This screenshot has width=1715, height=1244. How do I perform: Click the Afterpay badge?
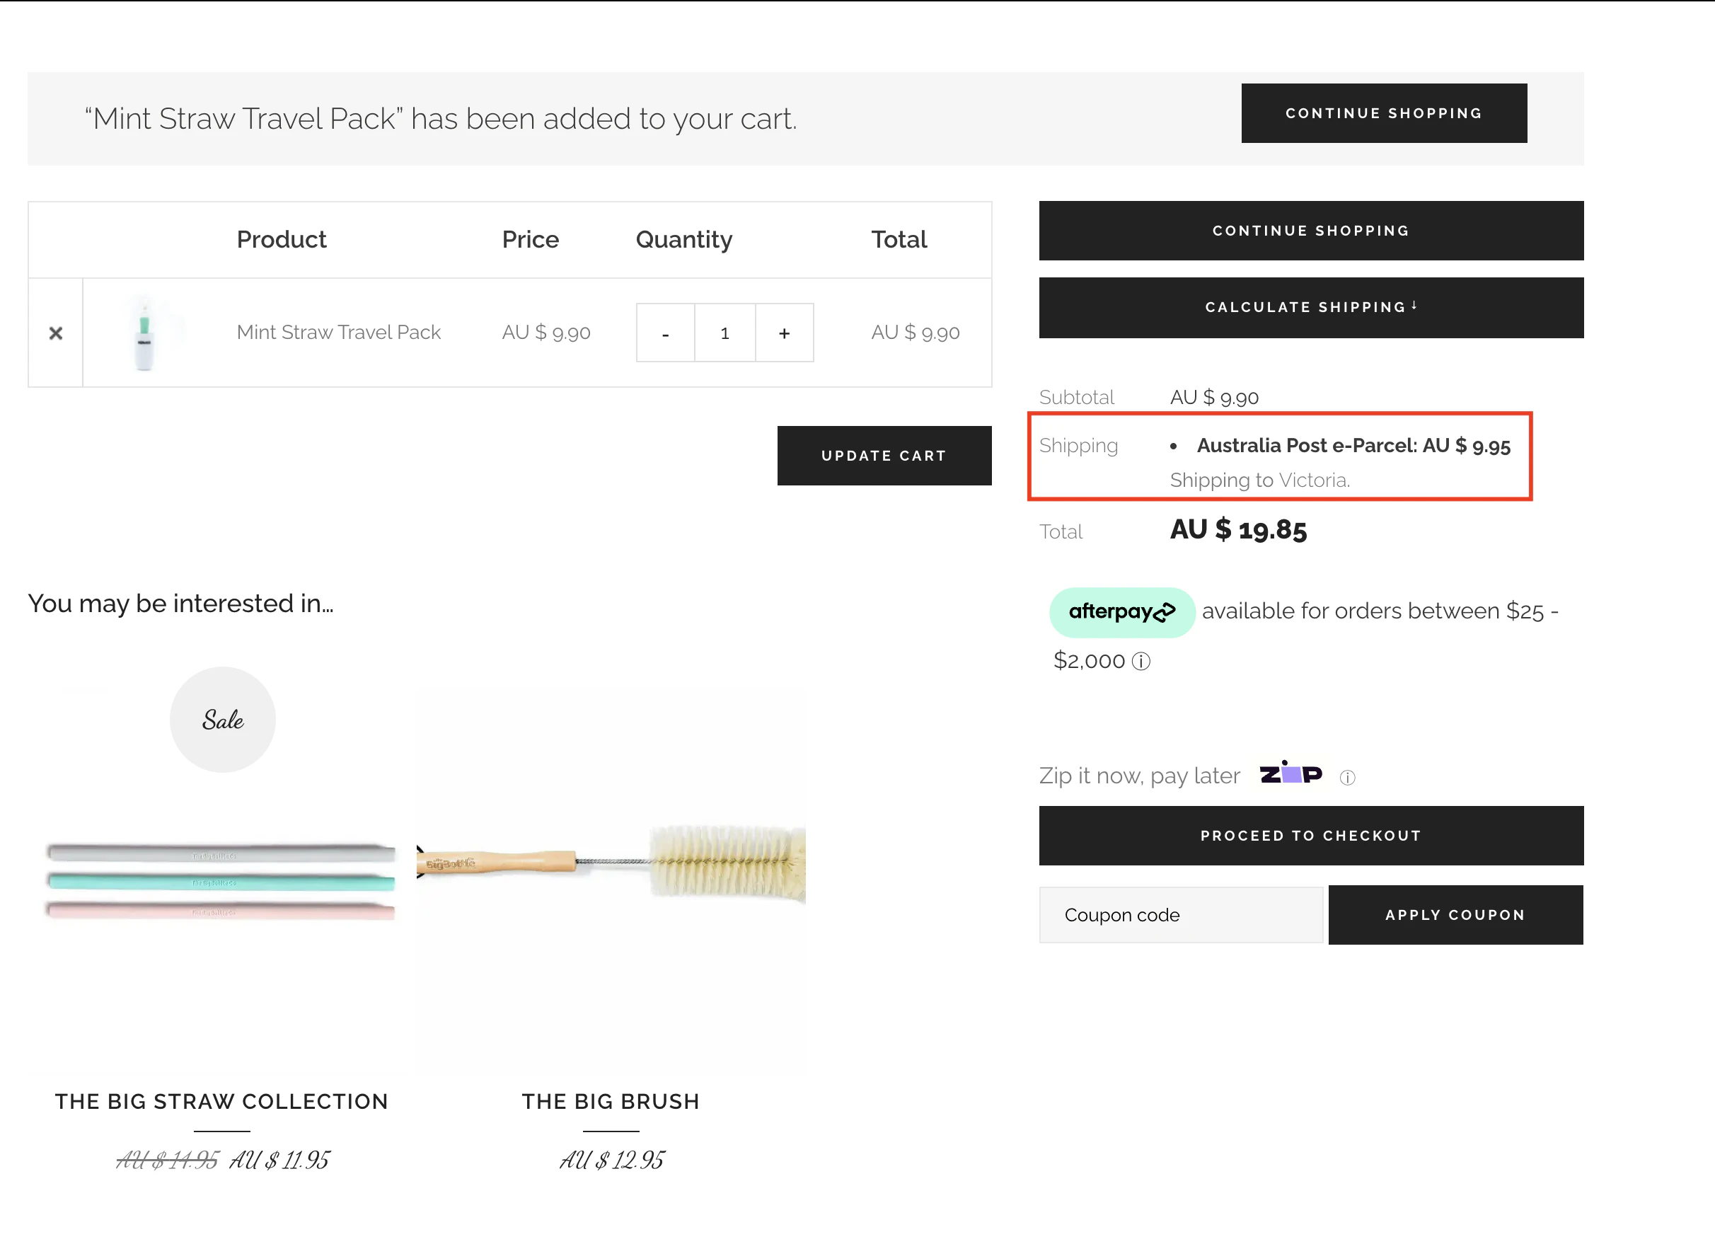1122,612
